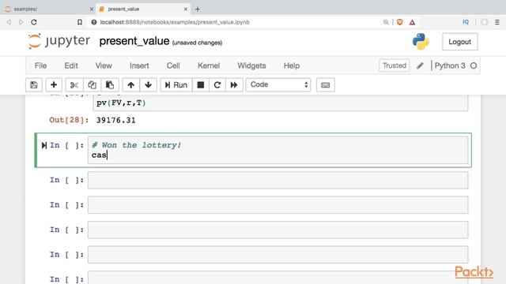Click the Jupyter logo
Image resolution: width=506 pixels, height=284 pixels.
point(59,41)
